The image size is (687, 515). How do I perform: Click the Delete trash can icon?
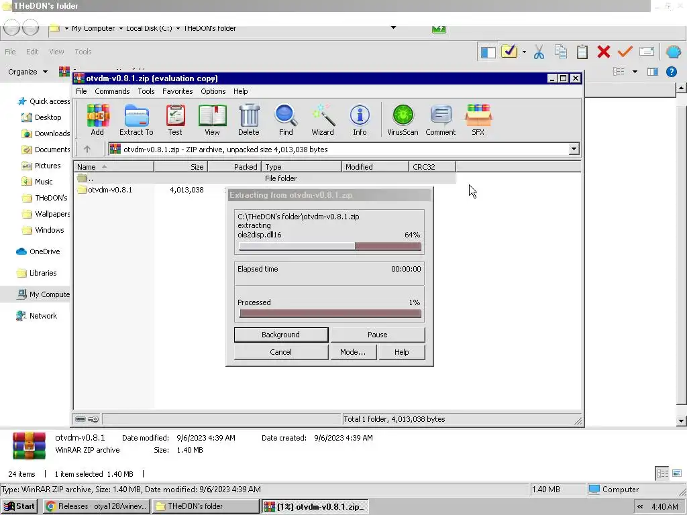coord(249,119)
